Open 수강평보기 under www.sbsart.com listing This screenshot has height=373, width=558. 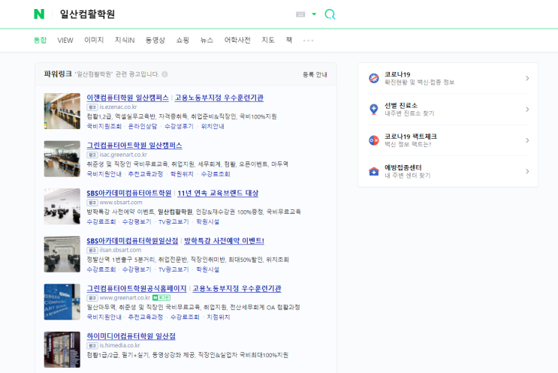[x=137, y=221]
